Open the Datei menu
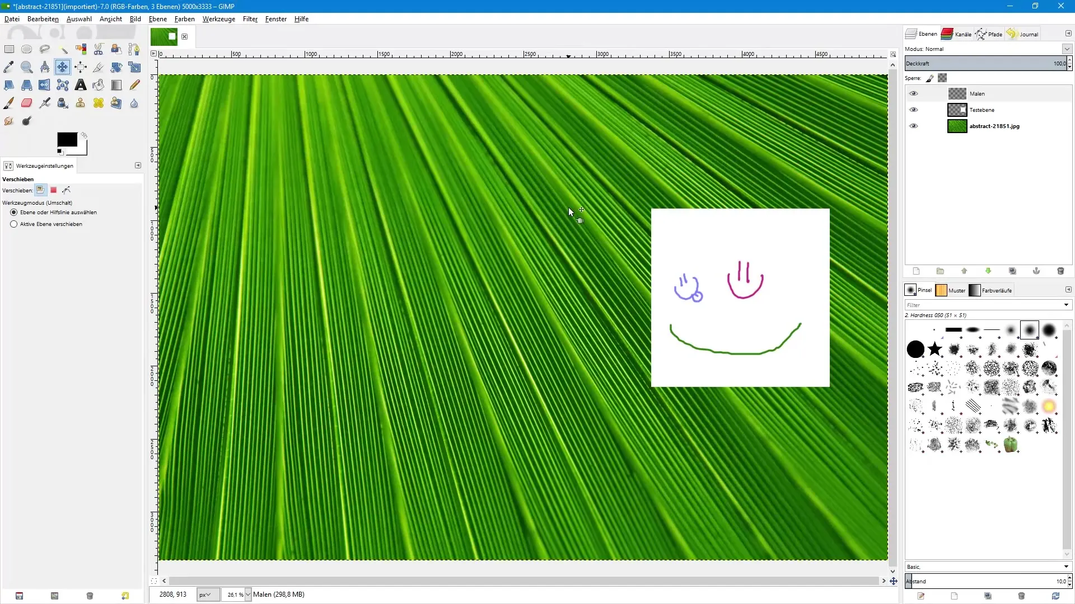Image resolution: width=1075 pixels, height=604 pixels. [12, 19]
